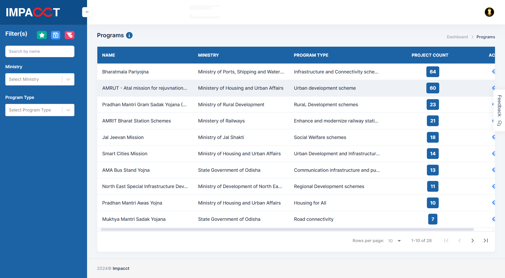Click the blue save filter icon
The width and height of the screenshot is (505, 278).
(55, 35)
